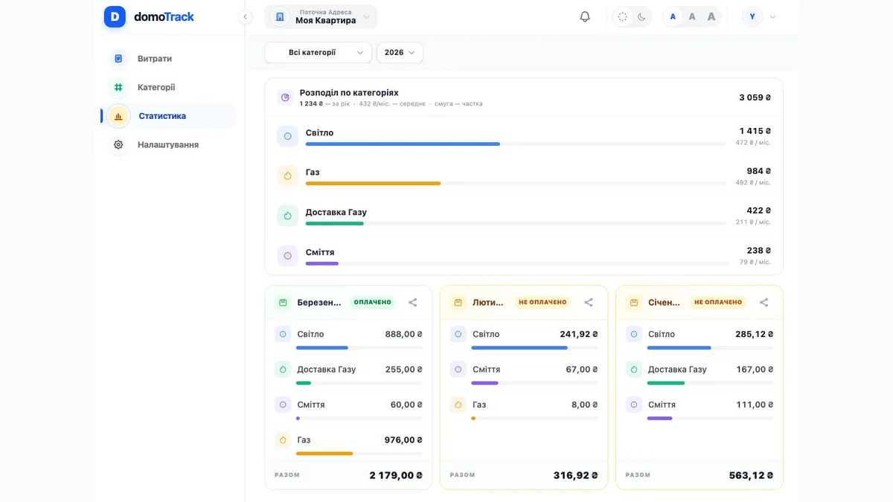Viewport: 893px width, 502px height.
Task: Click the Січень card calendar icon
Action: (x=634, y=303)
